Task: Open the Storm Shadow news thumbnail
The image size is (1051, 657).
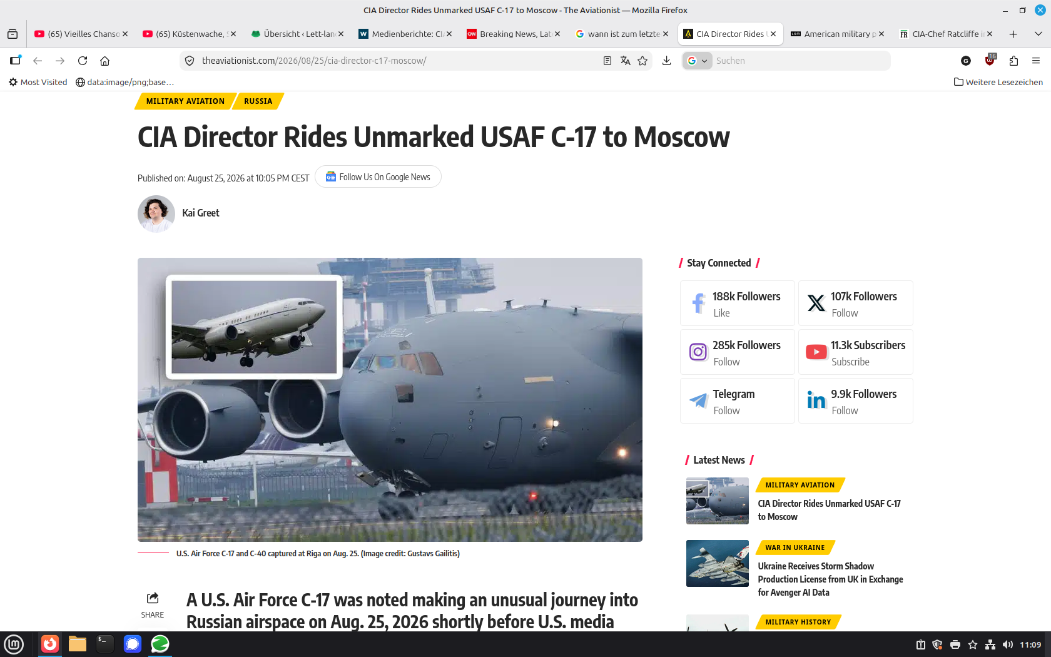Action: point(718,564)
